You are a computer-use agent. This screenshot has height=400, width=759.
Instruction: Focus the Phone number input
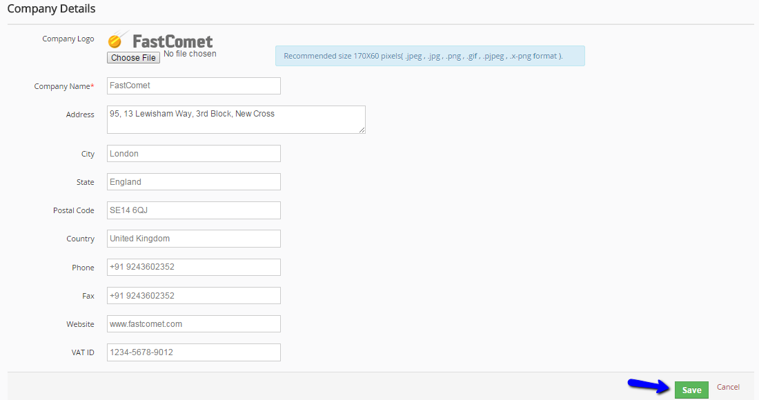(194, 267)
